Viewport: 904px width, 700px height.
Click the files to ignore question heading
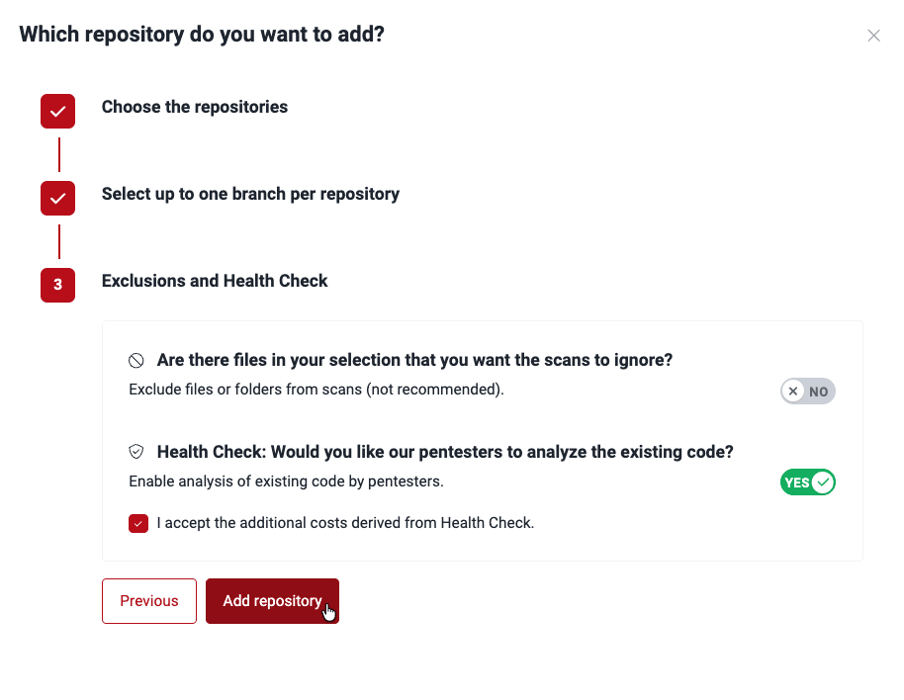[414, 361]
